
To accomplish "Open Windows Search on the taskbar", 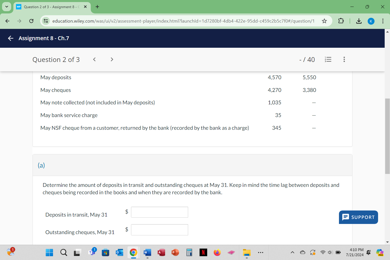I will pyautogui.click(x=64, y=252).
